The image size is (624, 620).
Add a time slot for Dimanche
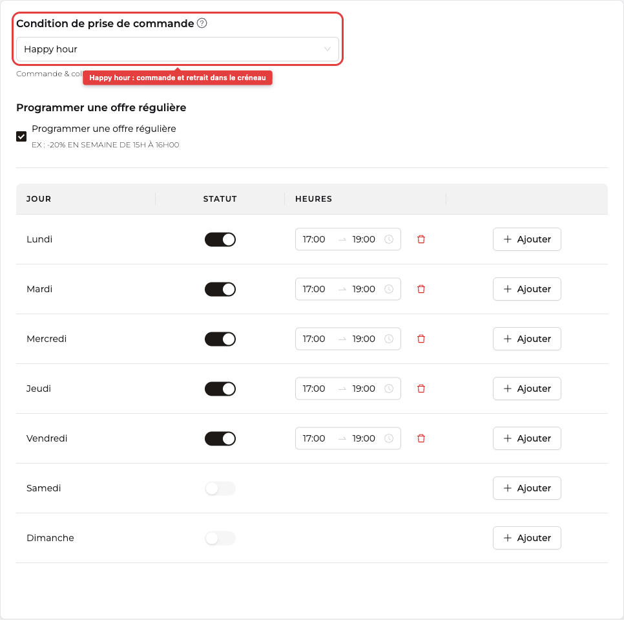[x=527, y=538]
